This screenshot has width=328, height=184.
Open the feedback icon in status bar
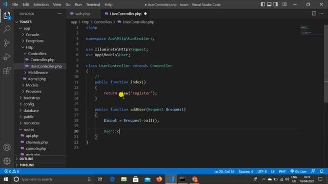pos(313,171)
